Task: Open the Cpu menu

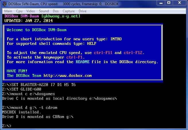Action: coord(19,11)
